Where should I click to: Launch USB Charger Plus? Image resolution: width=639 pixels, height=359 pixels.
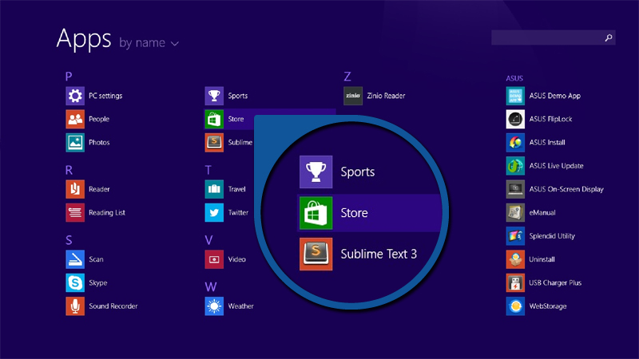pyautogui.click(x=515, y=283)
